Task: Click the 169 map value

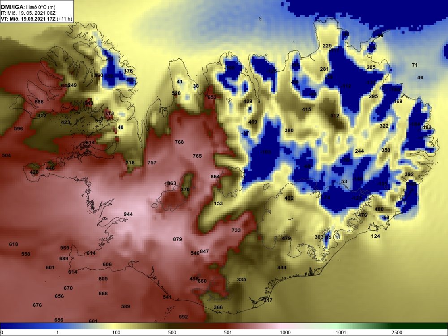Action: pos(398,101)
